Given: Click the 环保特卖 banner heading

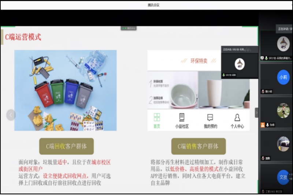Looking at the screenshot, I should coord(199,61).
